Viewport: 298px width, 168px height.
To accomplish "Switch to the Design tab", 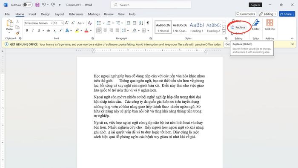I will tap(46, 14).
